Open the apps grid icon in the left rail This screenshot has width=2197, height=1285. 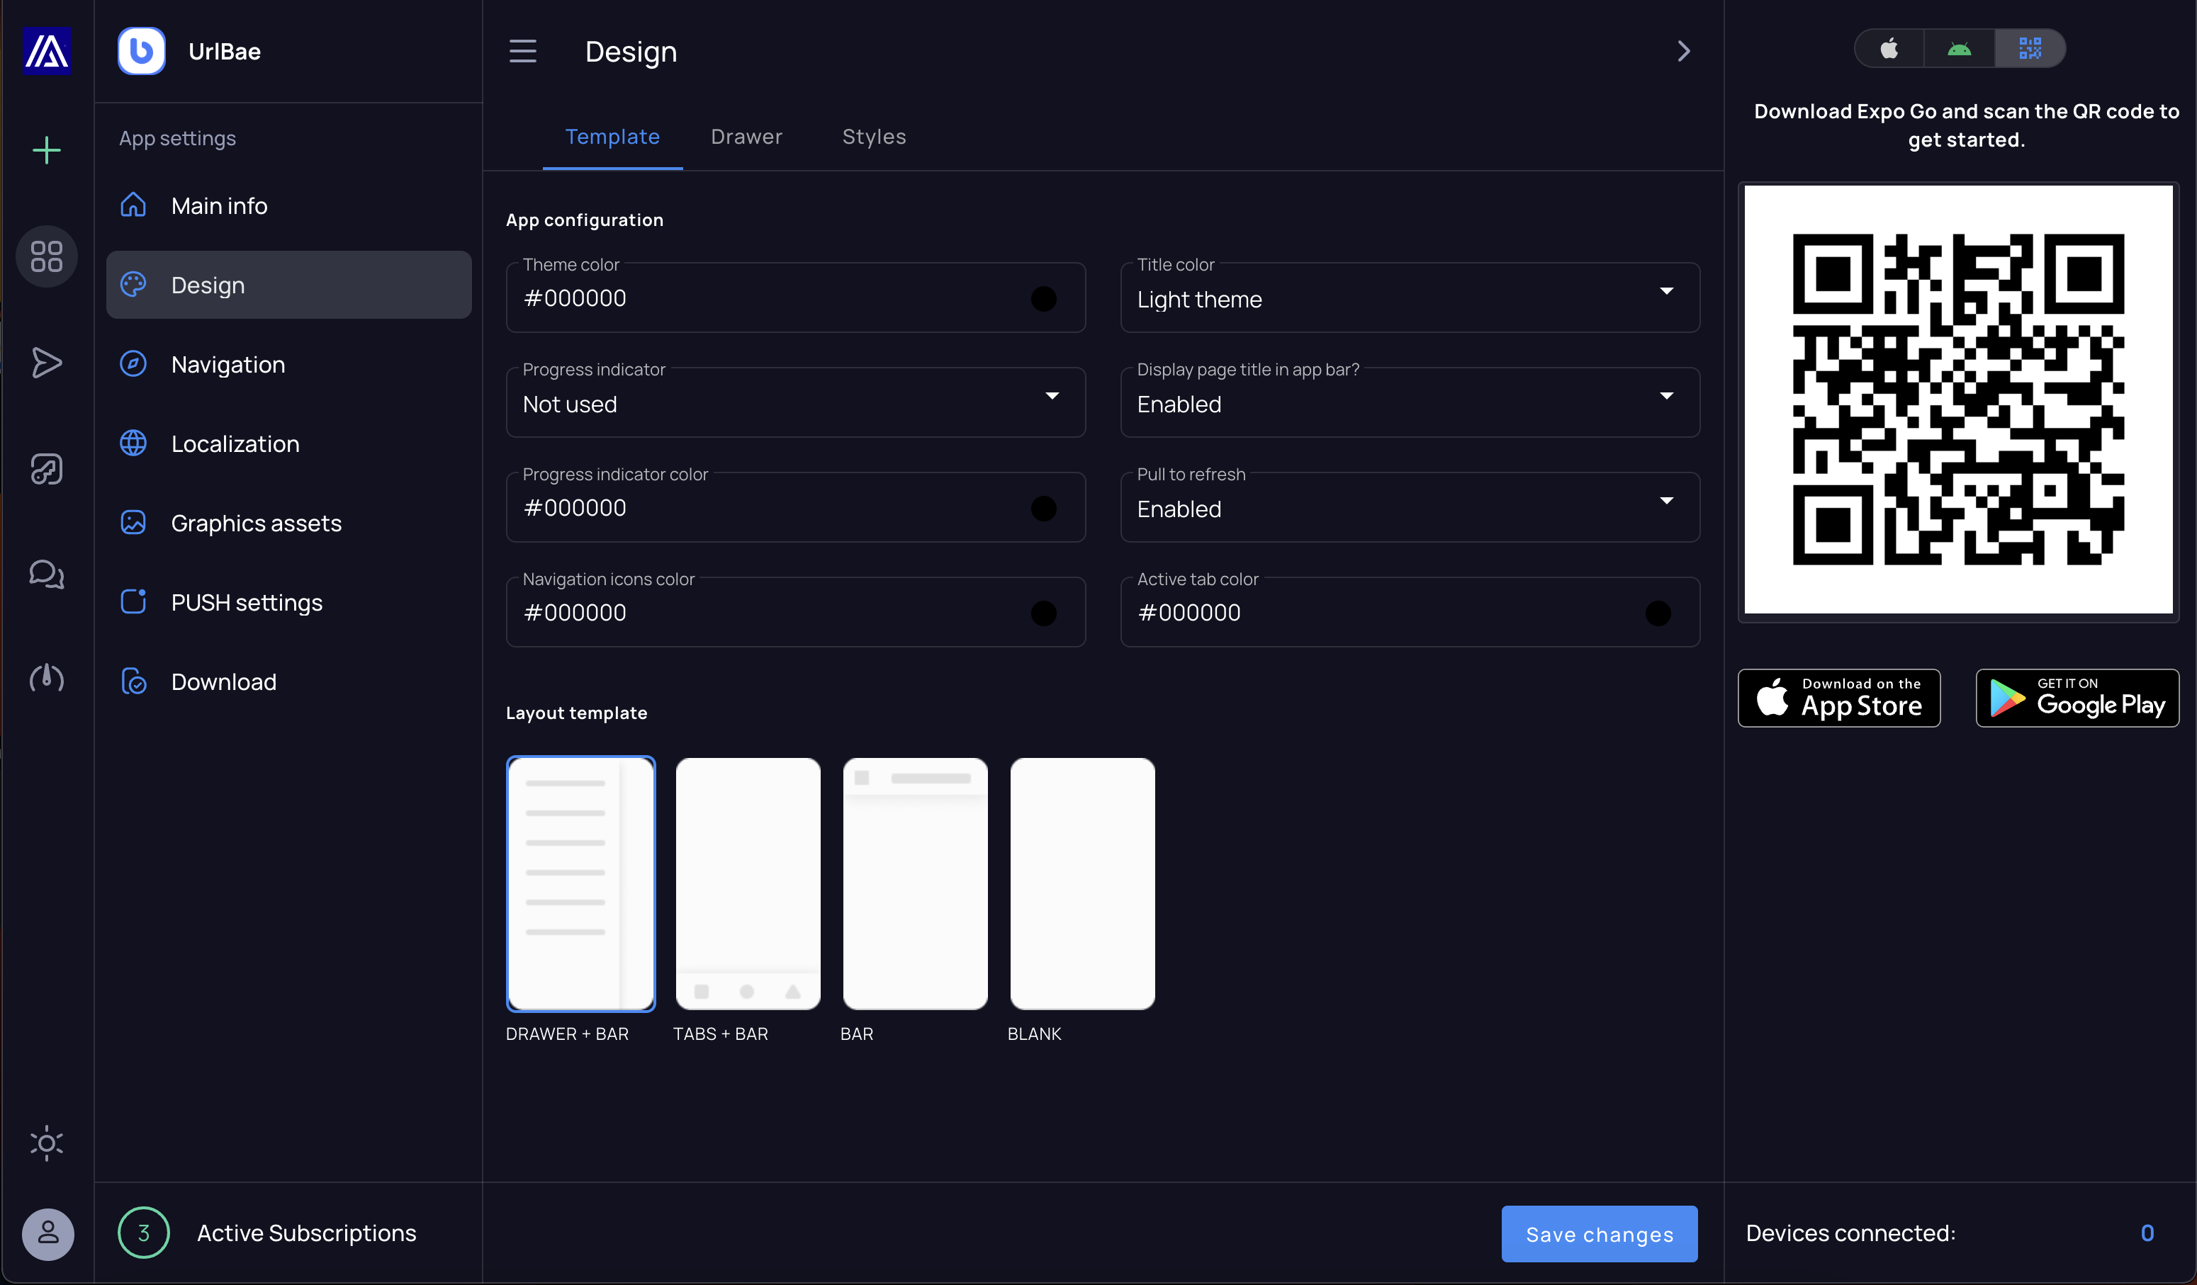46,256
